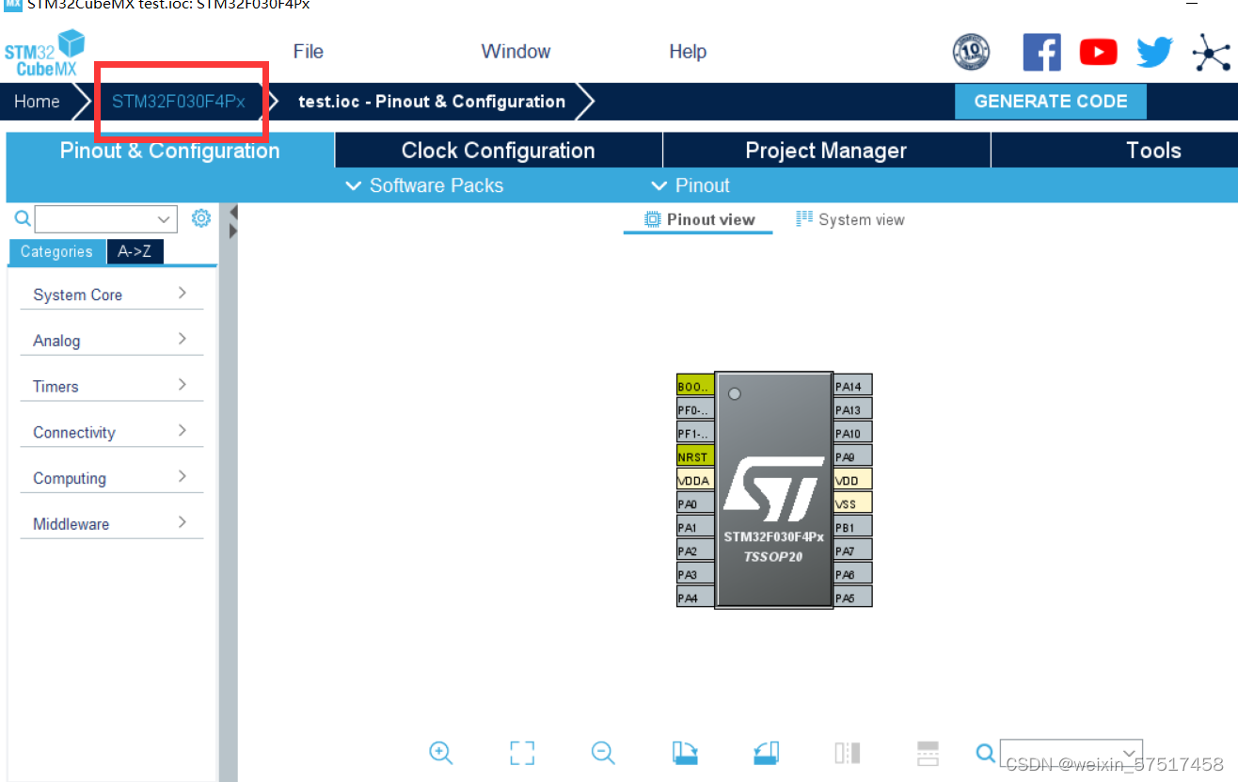The image size is (1238, 782).
Task: Zoom in on the pinout view
Action: point(441,752)
